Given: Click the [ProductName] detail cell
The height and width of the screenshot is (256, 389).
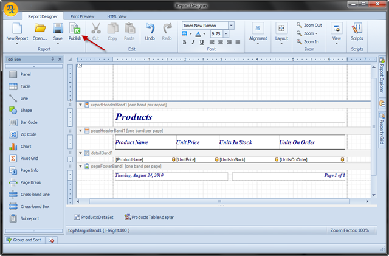Looking at the screenshot, I should (x=145, y=160).
